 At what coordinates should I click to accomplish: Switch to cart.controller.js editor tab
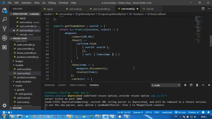coord(101,9)
